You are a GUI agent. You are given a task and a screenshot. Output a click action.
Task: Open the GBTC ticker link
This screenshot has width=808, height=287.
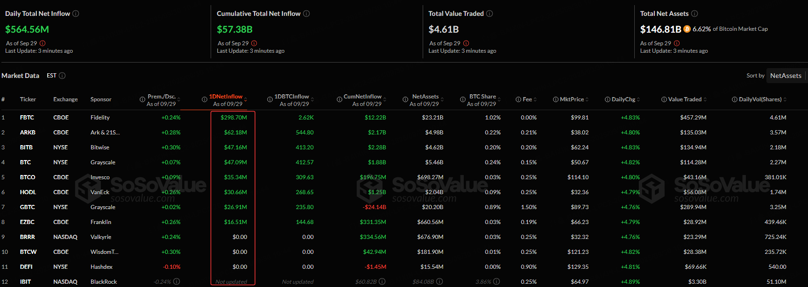(28, 207)
